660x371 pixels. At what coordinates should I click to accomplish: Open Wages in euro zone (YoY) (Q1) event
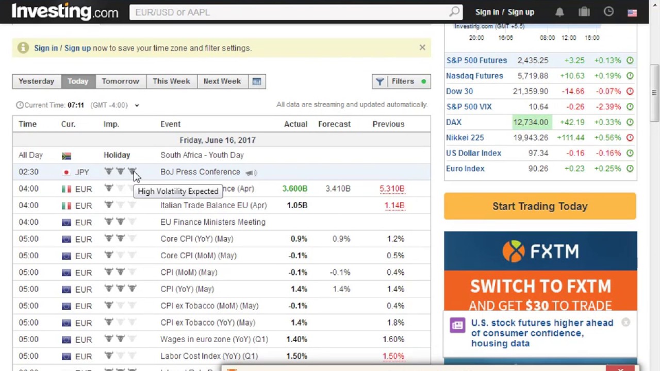coord(214,339)
